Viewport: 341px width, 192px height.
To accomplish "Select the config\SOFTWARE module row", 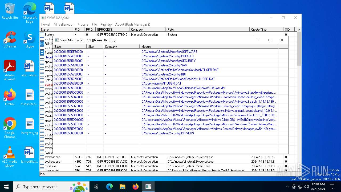I will pyautogui.click(x=170, y=52).
